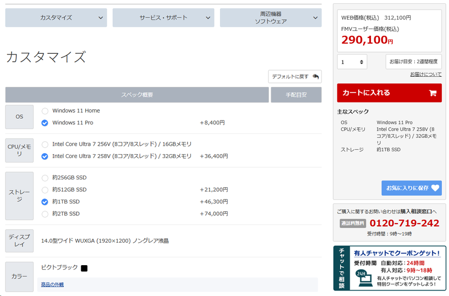Click the 受付時間：9時～19時 text
Screen dimensions: 449x296
coord(389,234)
